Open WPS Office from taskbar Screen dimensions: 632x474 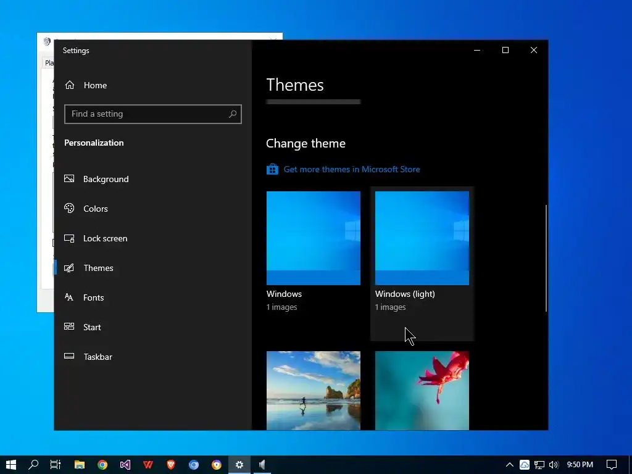[x=148, y=465]
